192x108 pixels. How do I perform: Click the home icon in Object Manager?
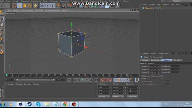186,5
